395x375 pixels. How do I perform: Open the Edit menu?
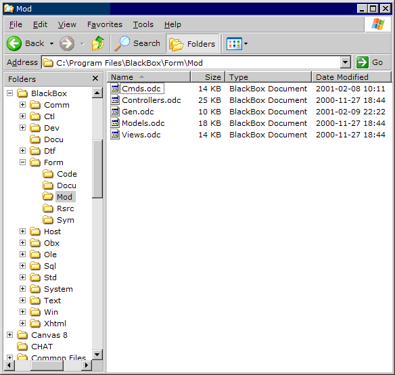point(40,24)
